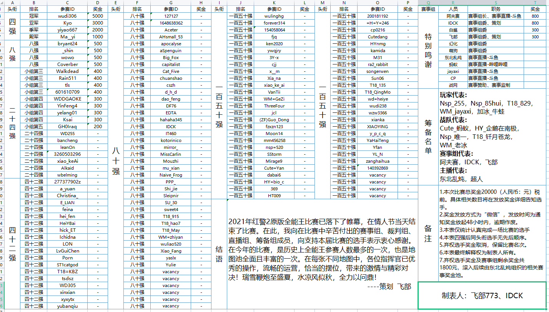Select column header A labeled 头衔
Screen dimensions: 549x312
12,9
